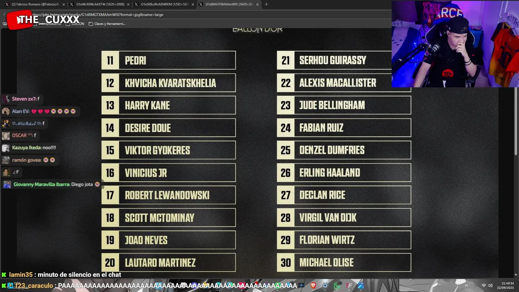Screen dimensions: 519x292
Task: Click rank 28 VIRGIL VAN DIJK
Action: 344,217
